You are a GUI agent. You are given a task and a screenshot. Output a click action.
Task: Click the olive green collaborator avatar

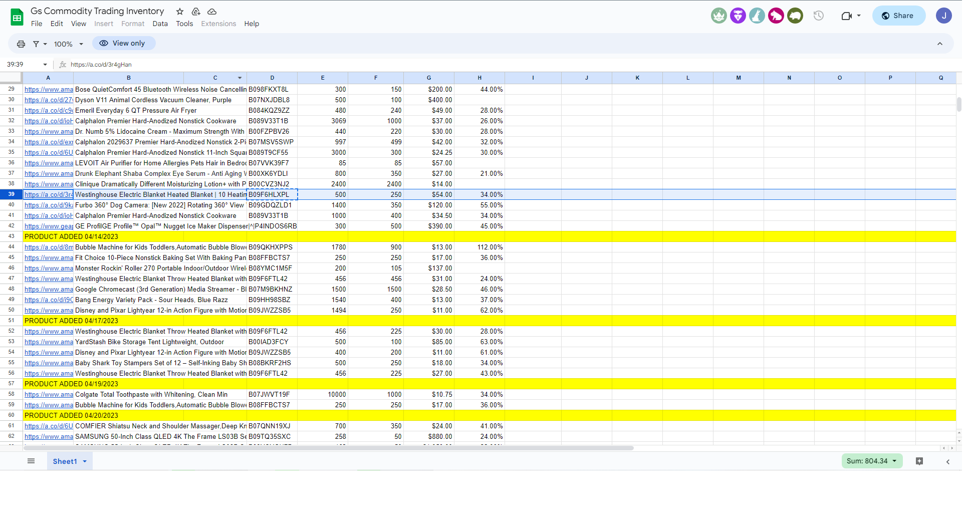[795, 16]
